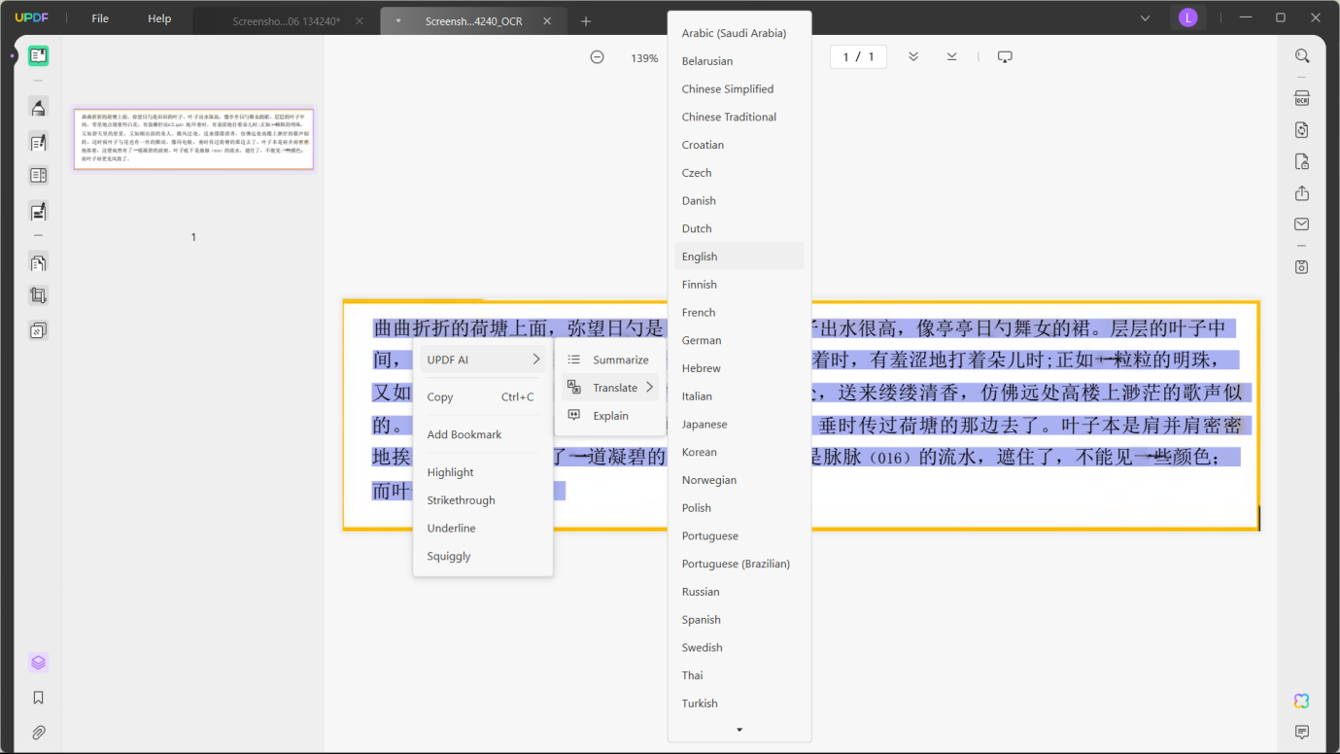Open the attachments paperclip icon
1340x754 pixels.
[x=38, y=732]
